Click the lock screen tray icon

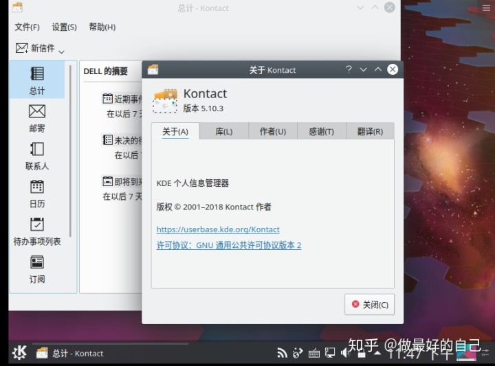coord(362,354)
